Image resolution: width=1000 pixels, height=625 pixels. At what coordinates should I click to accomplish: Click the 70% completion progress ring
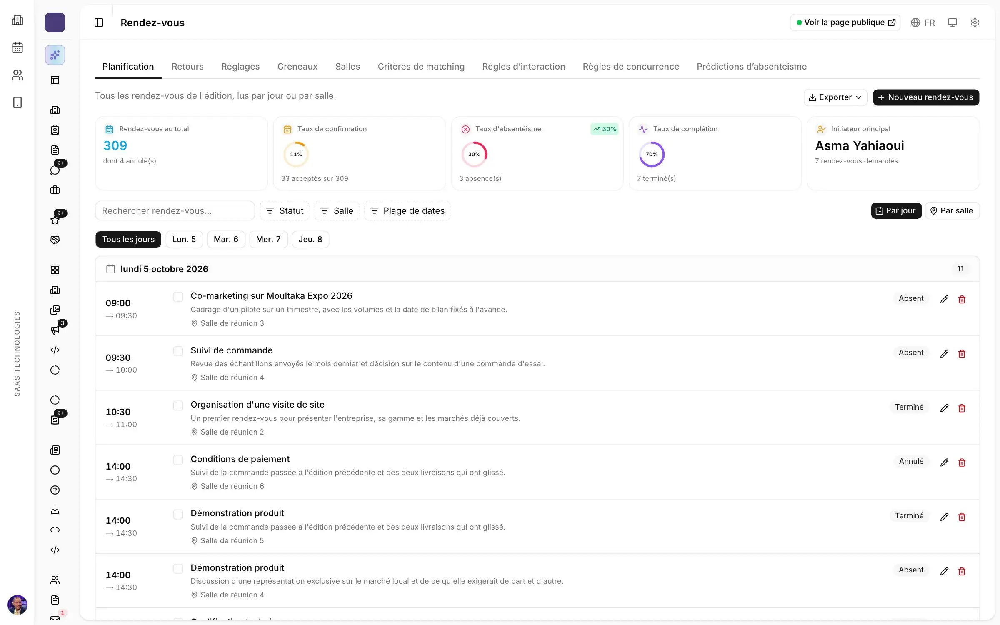point(652,155)
